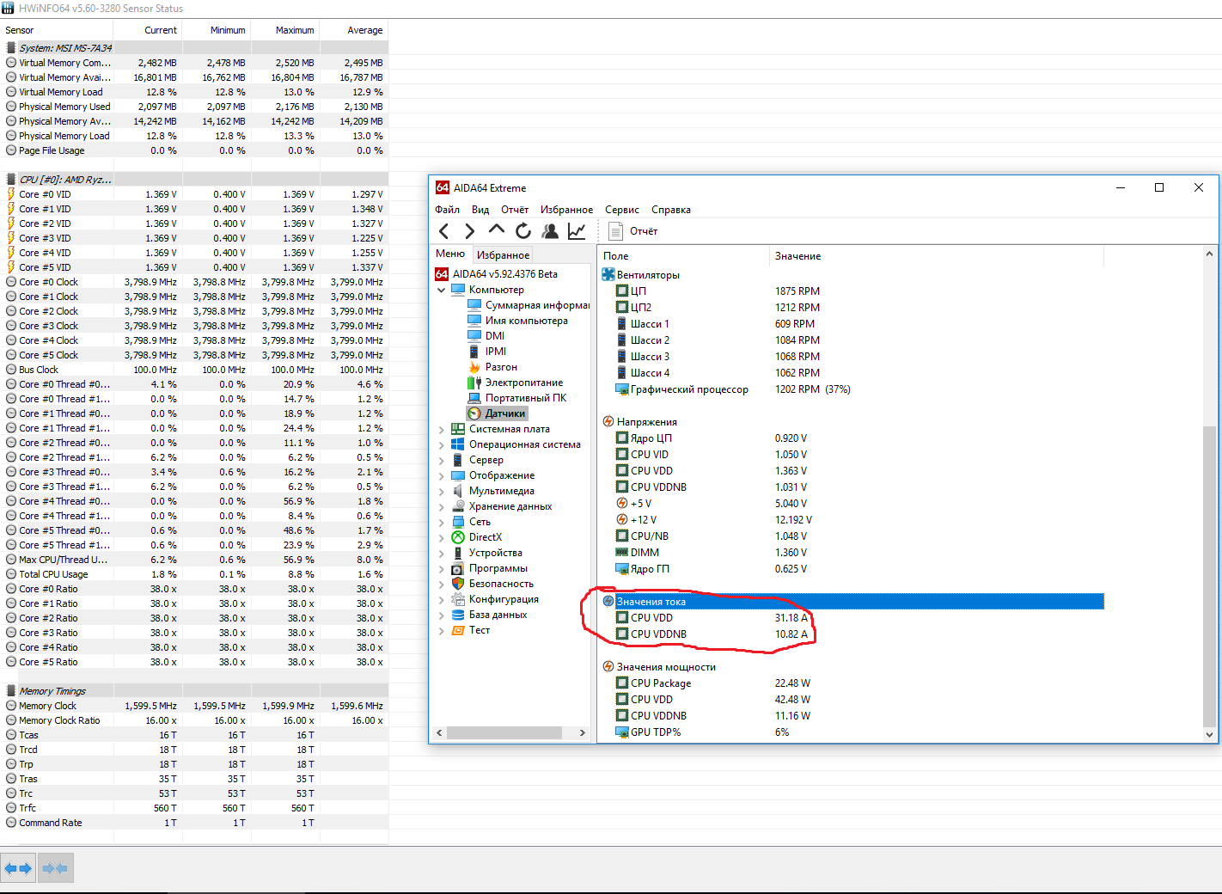This screenshot has height=894, width=1222.
Task: Expand the DirectX tree node
Action: [442, 537]
